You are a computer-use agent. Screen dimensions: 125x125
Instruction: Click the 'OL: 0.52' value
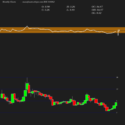pos(96,13)
